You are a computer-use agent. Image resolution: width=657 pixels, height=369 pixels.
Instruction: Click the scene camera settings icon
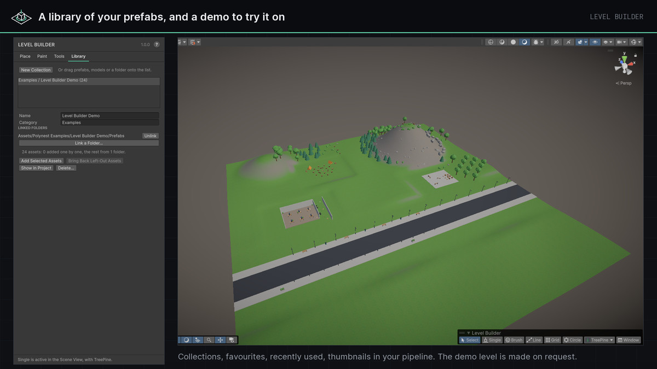619,42
